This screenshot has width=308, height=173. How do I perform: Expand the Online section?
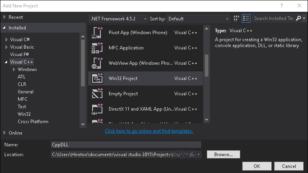(4, 133)
